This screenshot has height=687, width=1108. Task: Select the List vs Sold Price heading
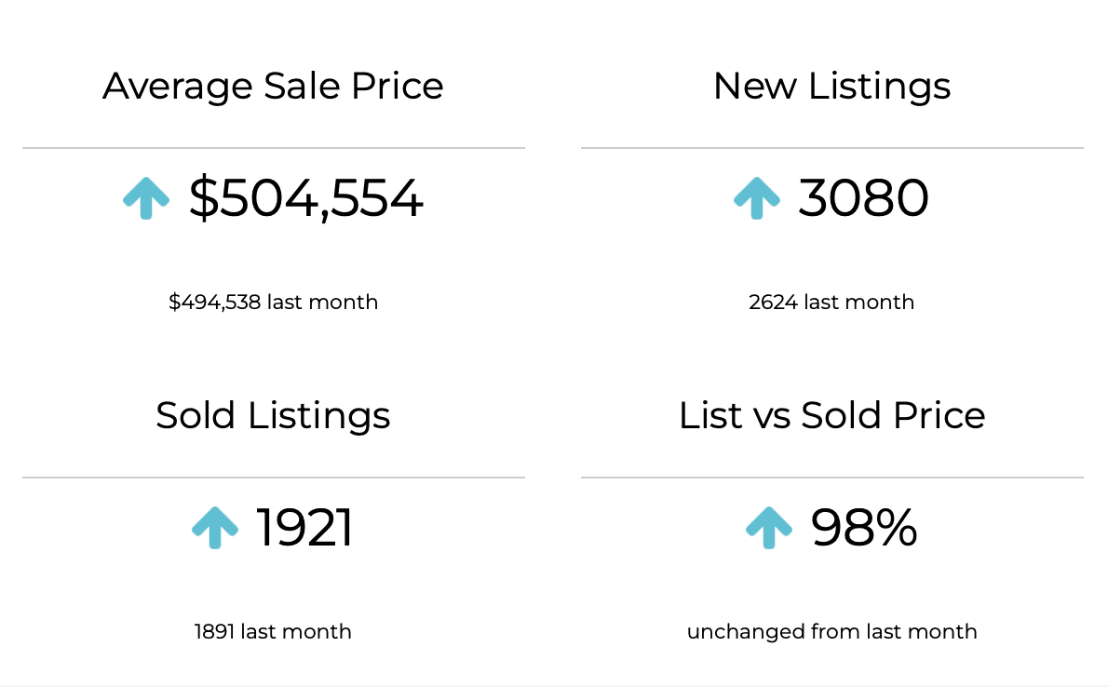831,415
